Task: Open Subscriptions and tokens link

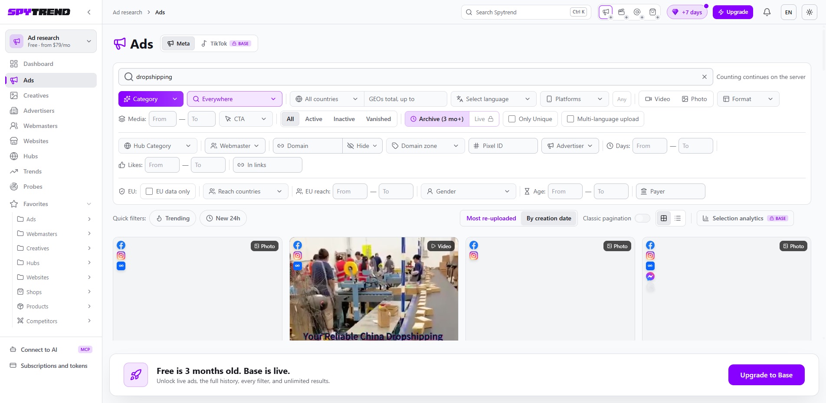Action: pos(51,366)
